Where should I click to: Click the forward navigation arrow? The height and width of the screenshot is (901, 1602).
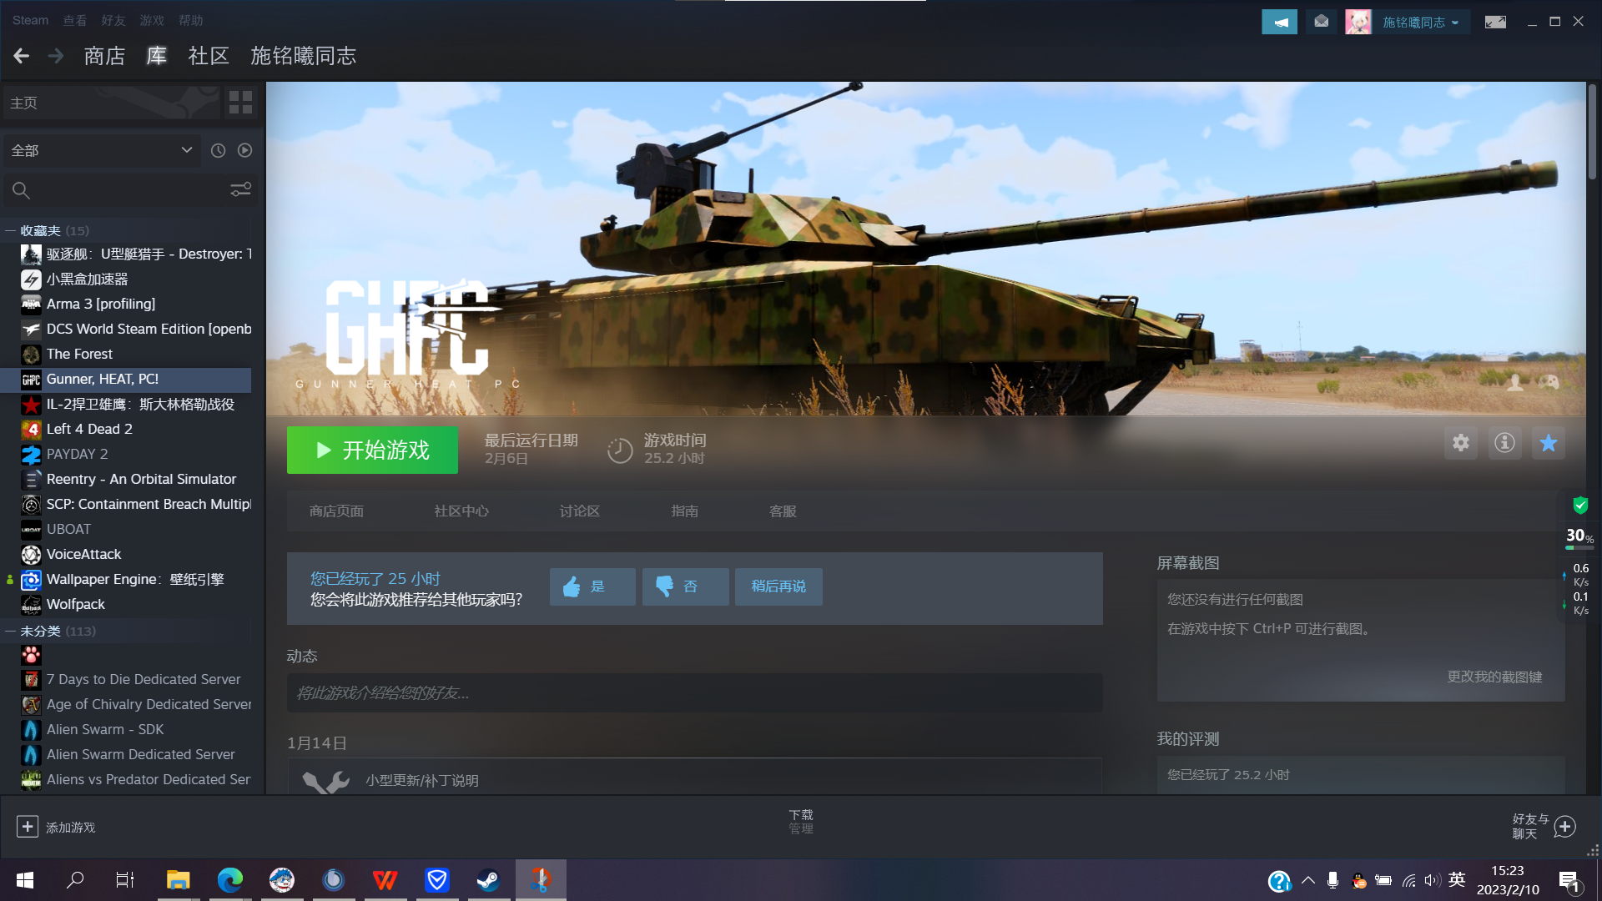(56, 56)
